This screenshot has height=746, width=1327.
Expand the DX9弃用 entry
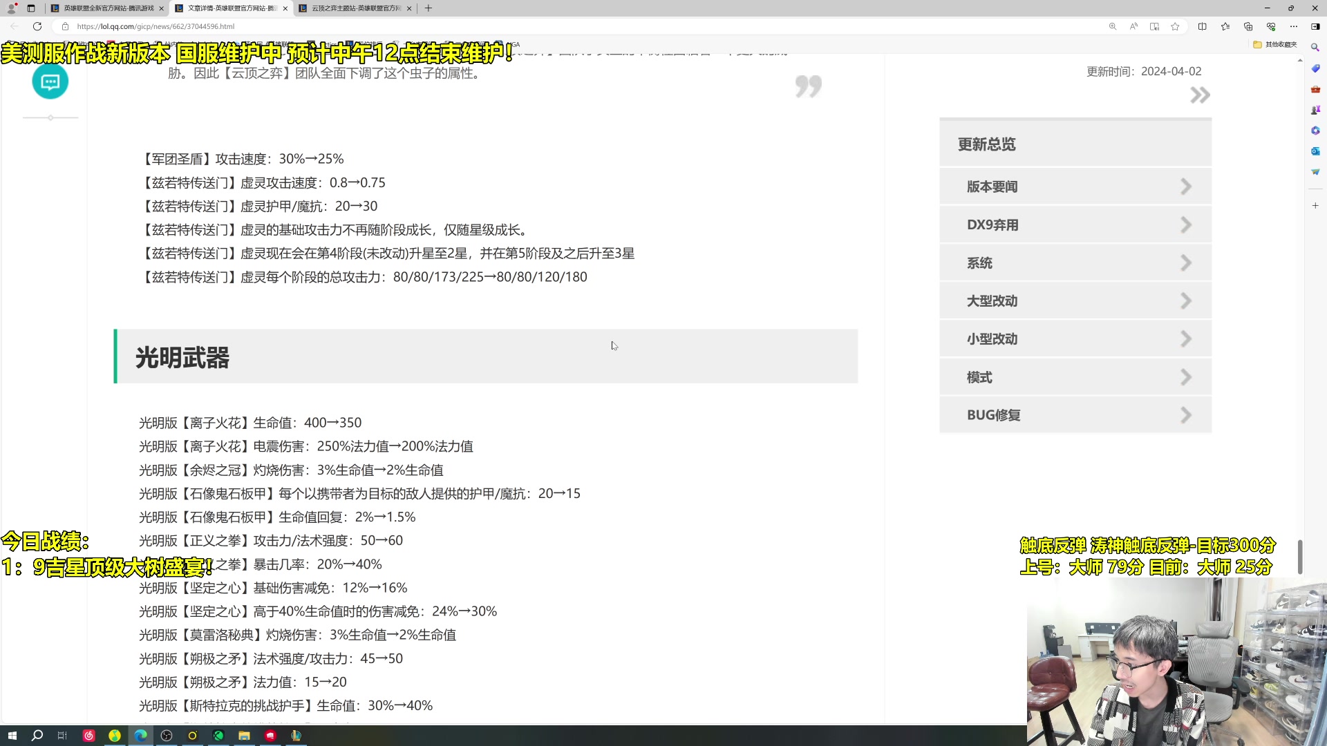point(1075,224)
